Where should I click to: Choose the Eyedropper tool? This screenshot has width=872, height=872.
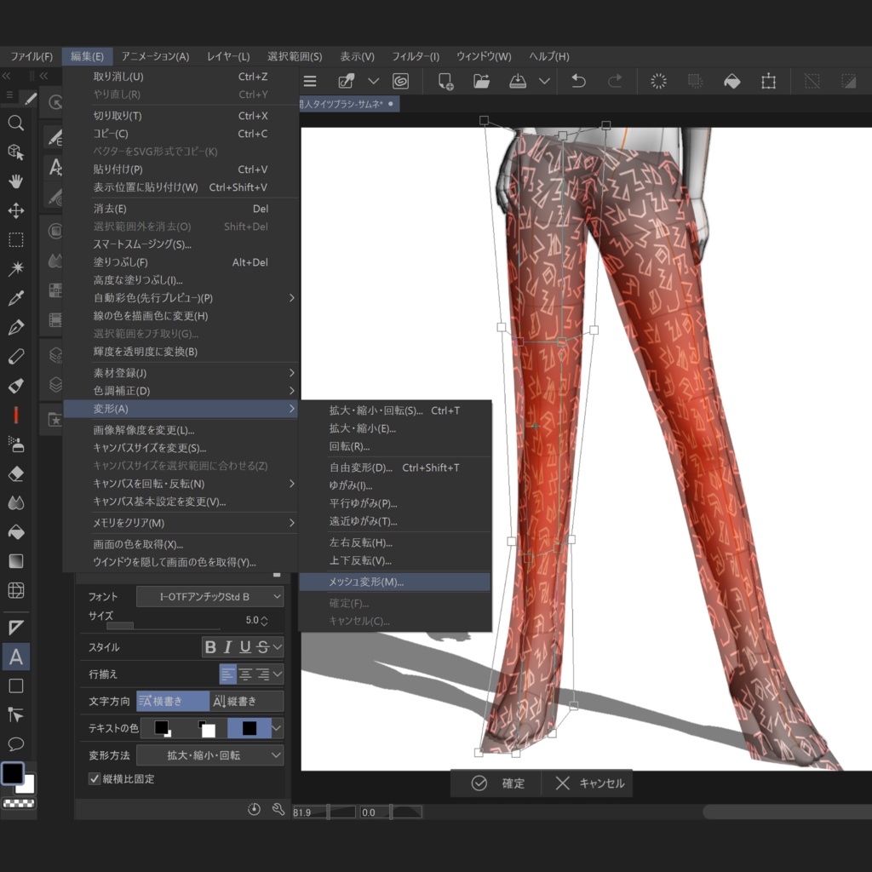click(x=15, y=298)
